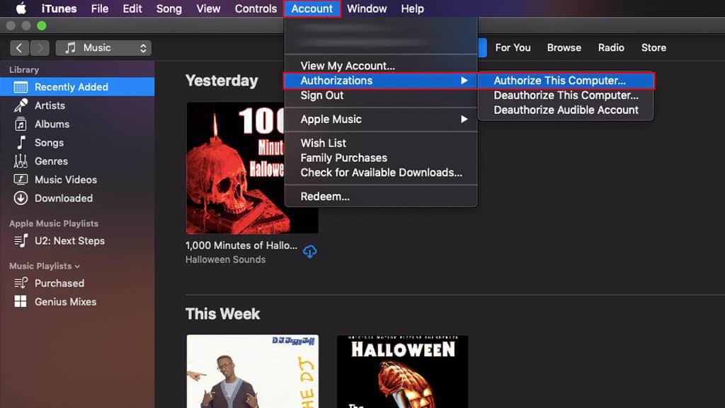Screen dimensions: 725x408
Task: Click the Genius Mixes grid icon
Action: (x=21, y=301)
